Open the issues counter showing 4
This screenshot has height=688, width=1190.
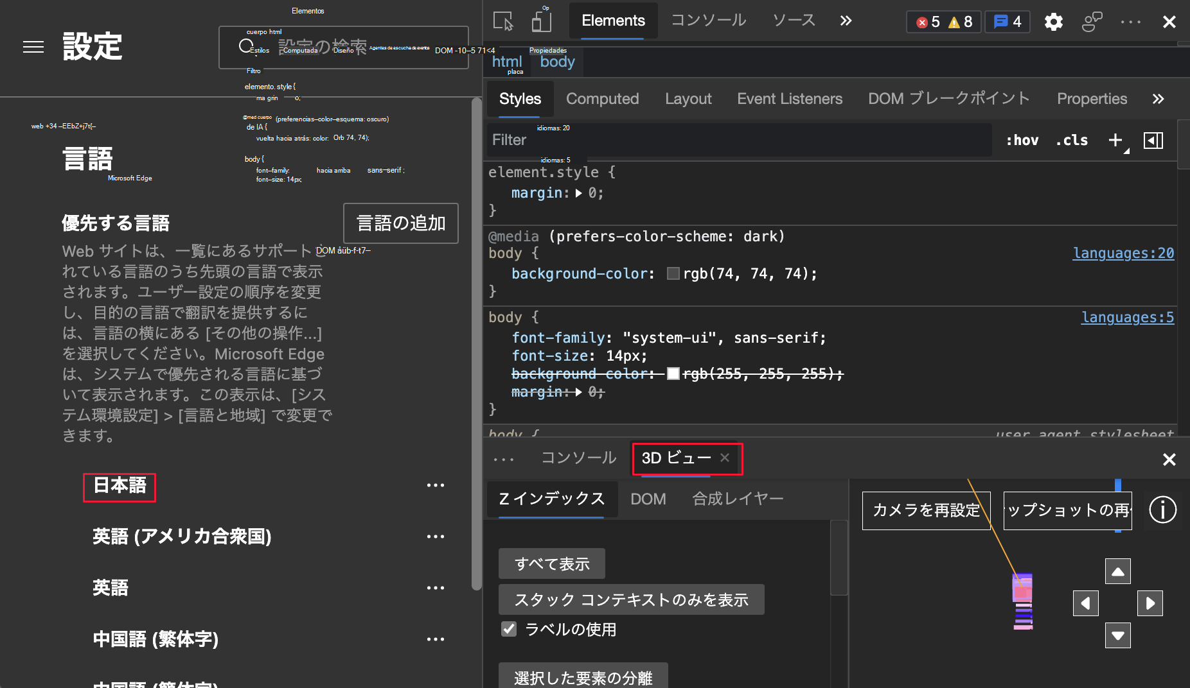pyautogui.click(x=1006, y=21)
